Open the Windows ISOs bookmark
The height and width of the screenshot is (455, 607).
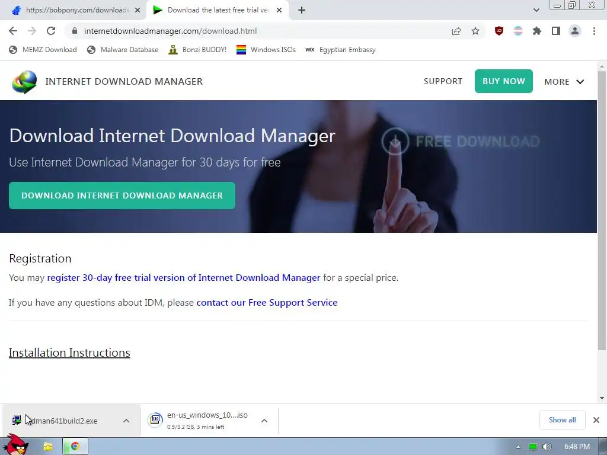(266, 50)
